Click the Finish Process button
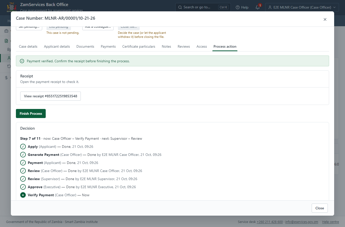The width and height of the screenshot is (345, 227). pyautogui.click(x=31, y=113)
